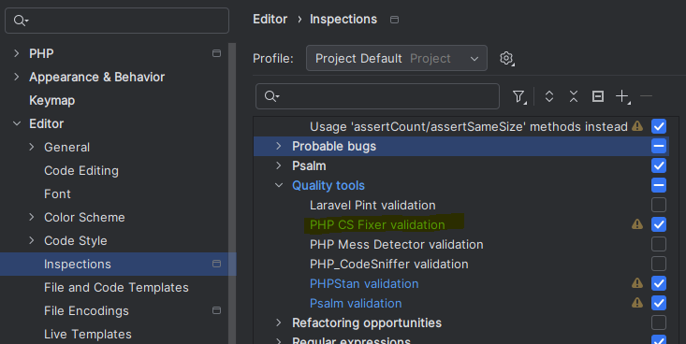Click the reset to empty square icon
Viewport: 686px width, 344px height.
tap(598, 96)
